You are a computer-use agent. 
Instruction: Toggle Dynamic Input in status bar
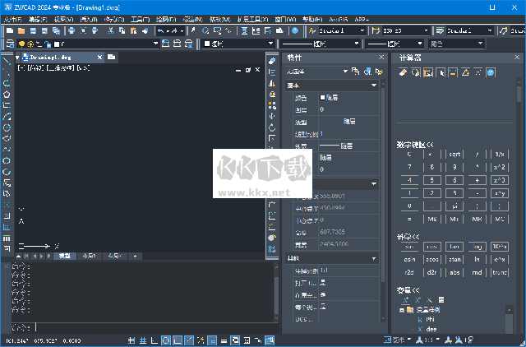click(212, 340)
